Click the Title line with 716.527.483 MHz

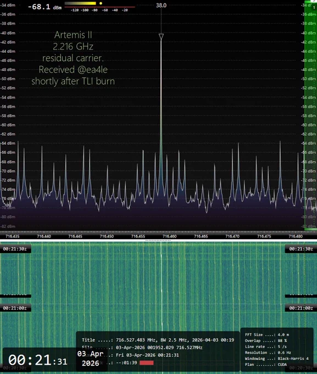pos(158,340)
